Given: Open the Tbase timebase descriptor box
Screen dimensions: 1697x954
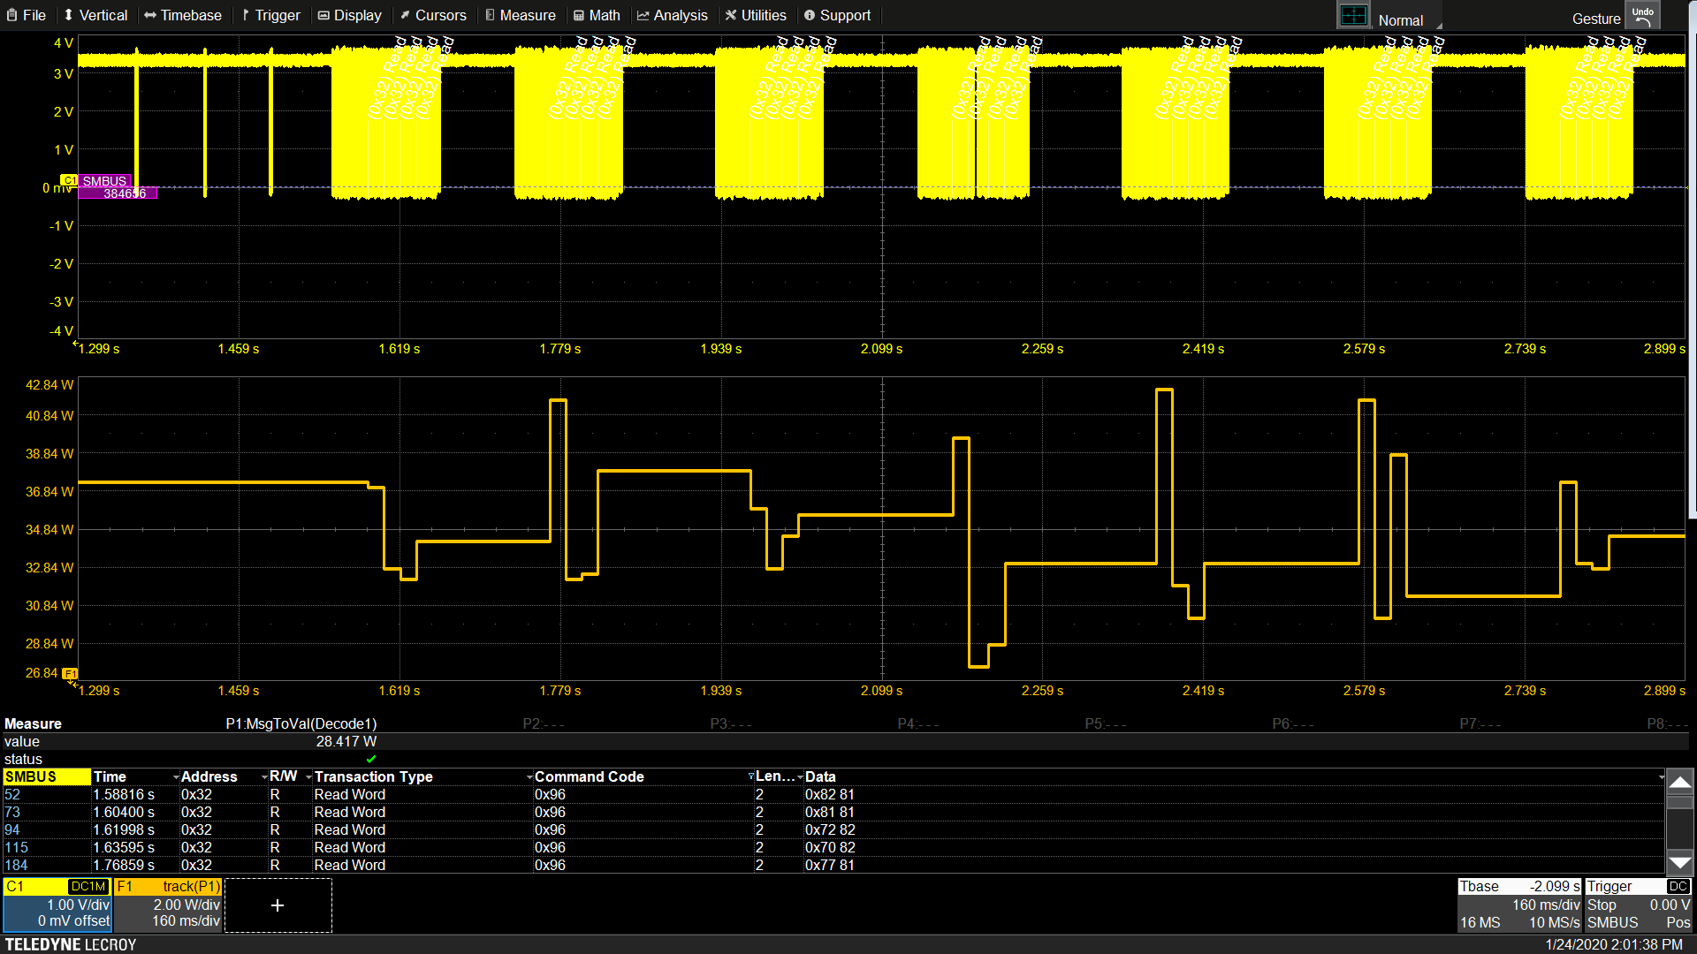Looking at the screenshot, I should (1518, 904).
